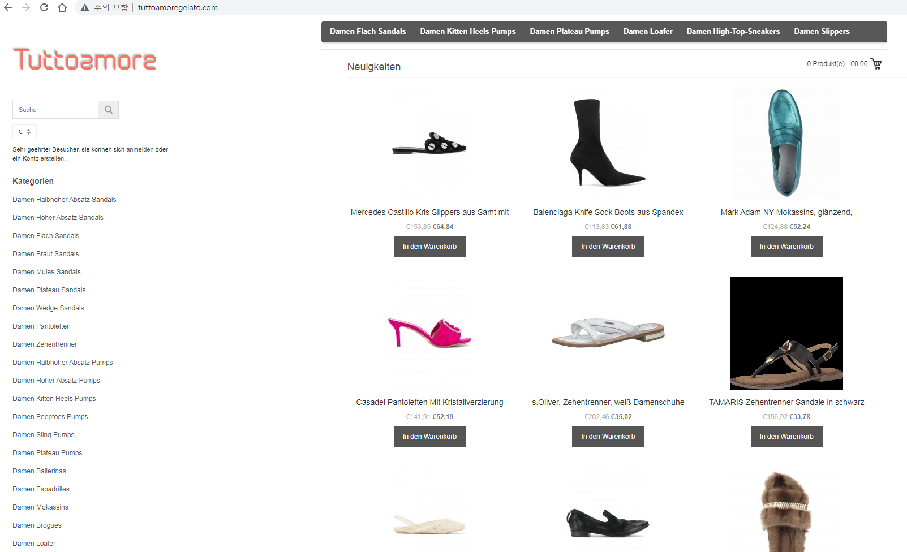The image size is (907, 552).
Task: Open TAMARIS black sandal image
Action: (786, 333)
